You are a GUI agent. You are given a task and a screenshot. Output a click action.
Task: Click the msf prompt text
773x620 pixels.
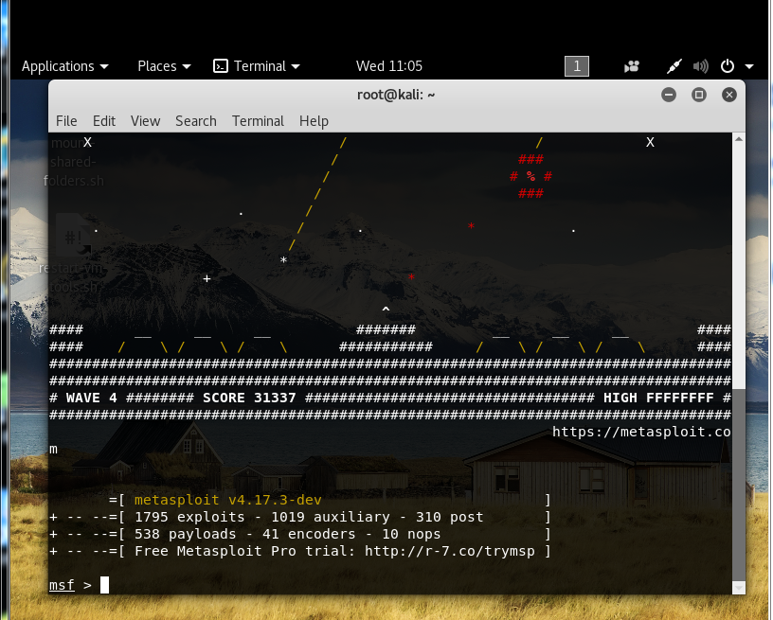pyautogui.click(x=62, y=585)
